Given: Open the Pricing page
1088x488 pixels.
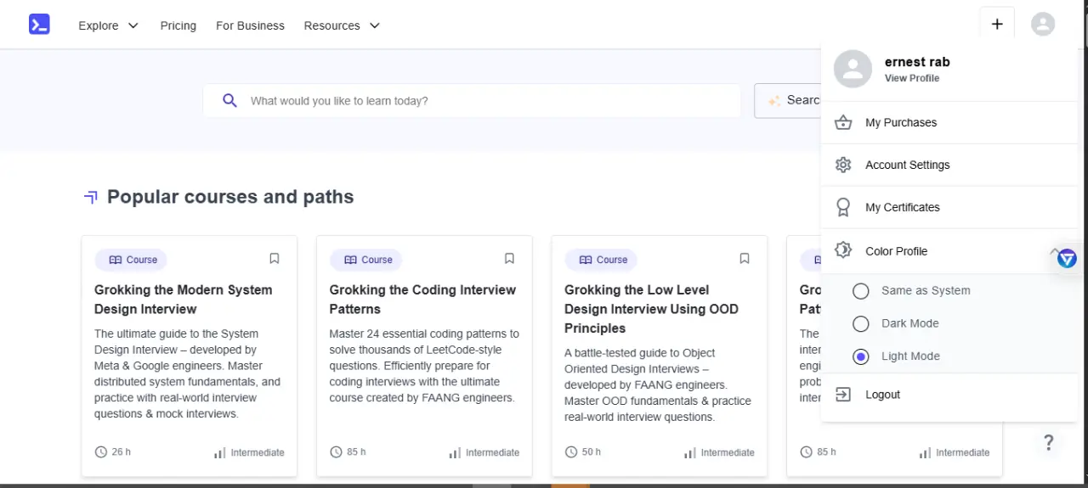Looking at the screenshot, I should (178, 25).
